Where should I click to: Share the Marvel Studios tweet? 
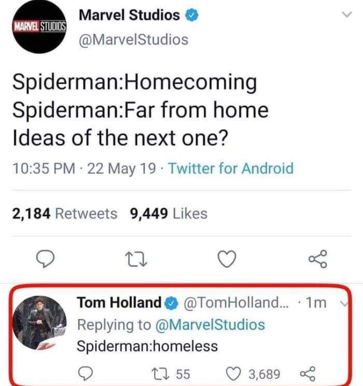click(319, 259)
